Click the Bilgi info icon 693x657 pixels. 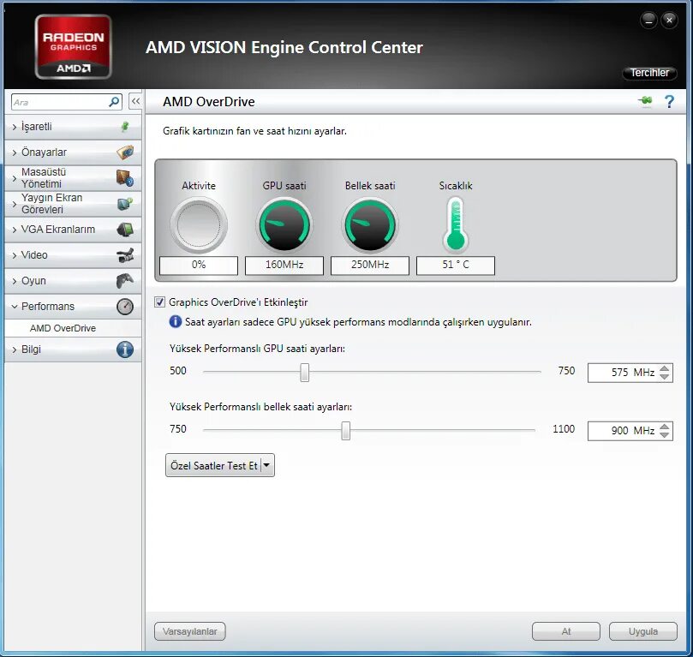(x=125, y=349)
